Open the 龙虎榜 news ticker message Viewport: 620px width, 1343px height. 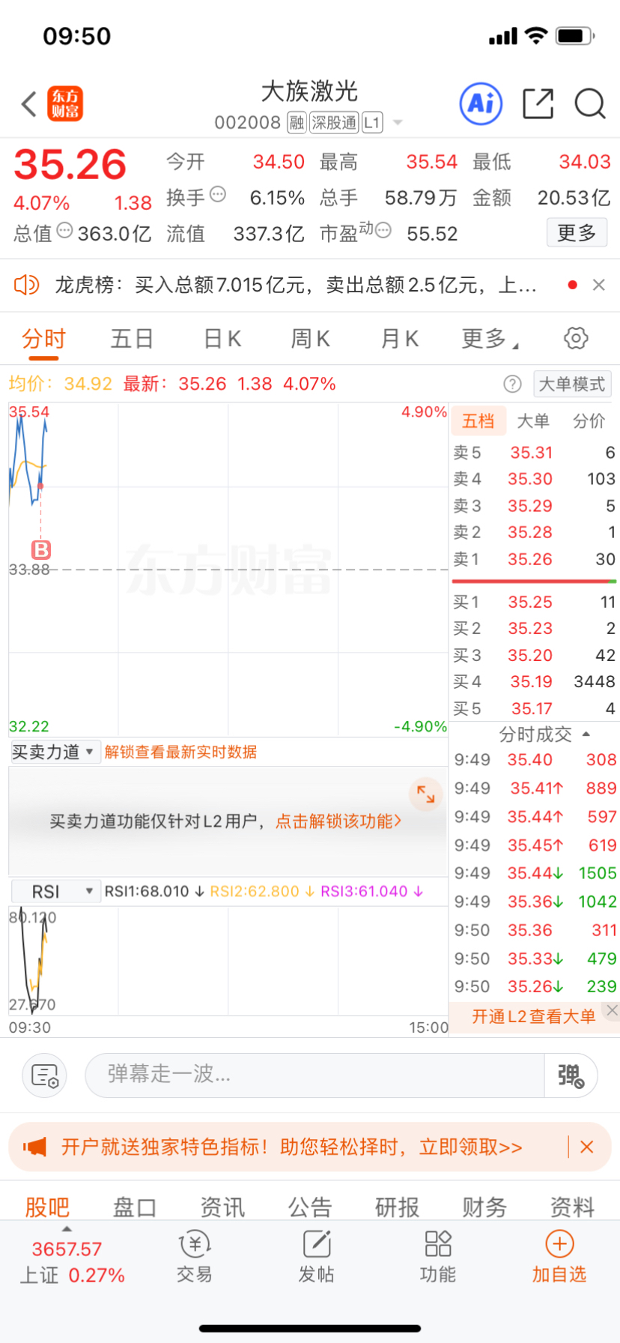click(296, 285)
